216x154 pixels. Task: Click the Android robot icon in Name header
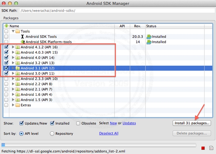point(6,26)
